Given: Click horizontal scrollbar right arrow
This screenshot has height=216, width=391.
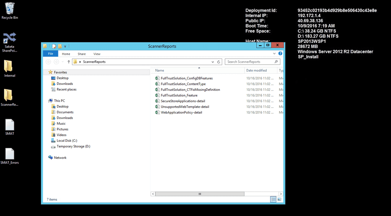Looking at the screenshot, I should click(281, 194).
